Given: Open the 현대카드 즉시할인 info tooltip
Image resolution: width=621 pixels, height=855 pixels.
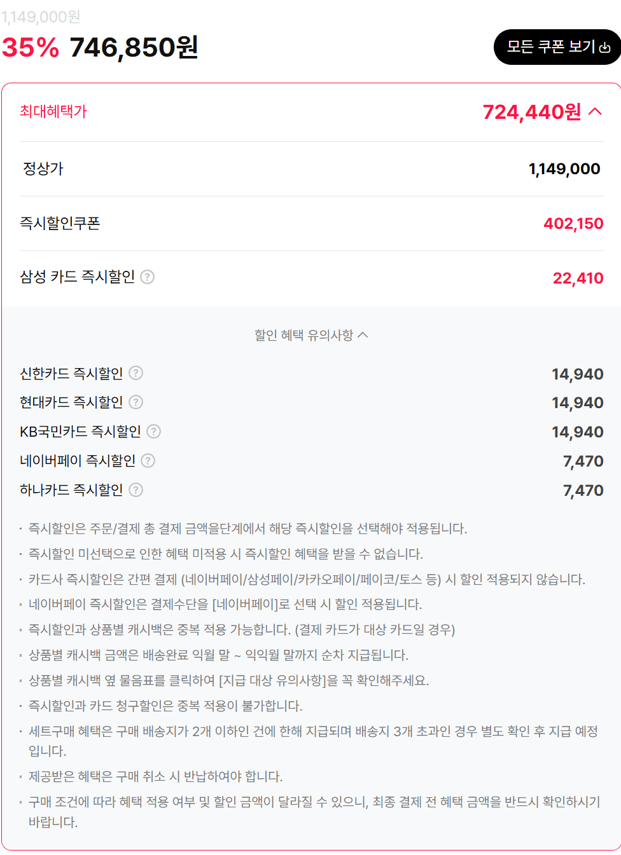Looking at the screenshot, I should coord(136,402).
